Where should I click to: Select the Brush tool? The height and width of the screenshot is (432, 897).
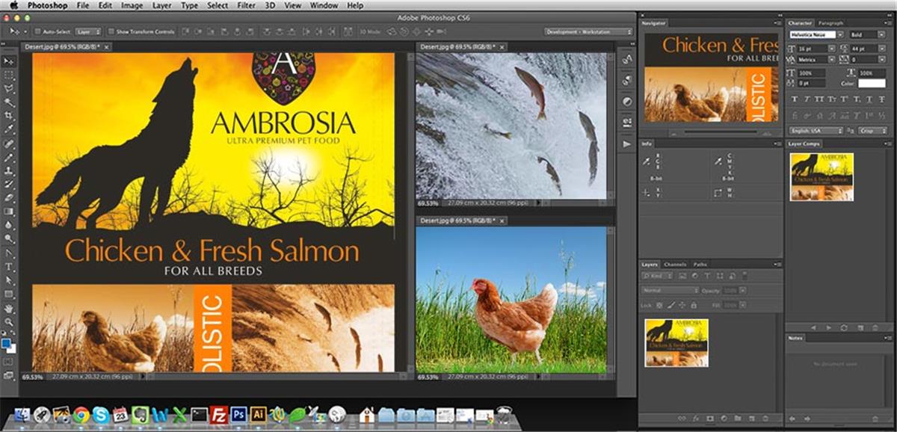pyautogui.click(x=10, y=157)
